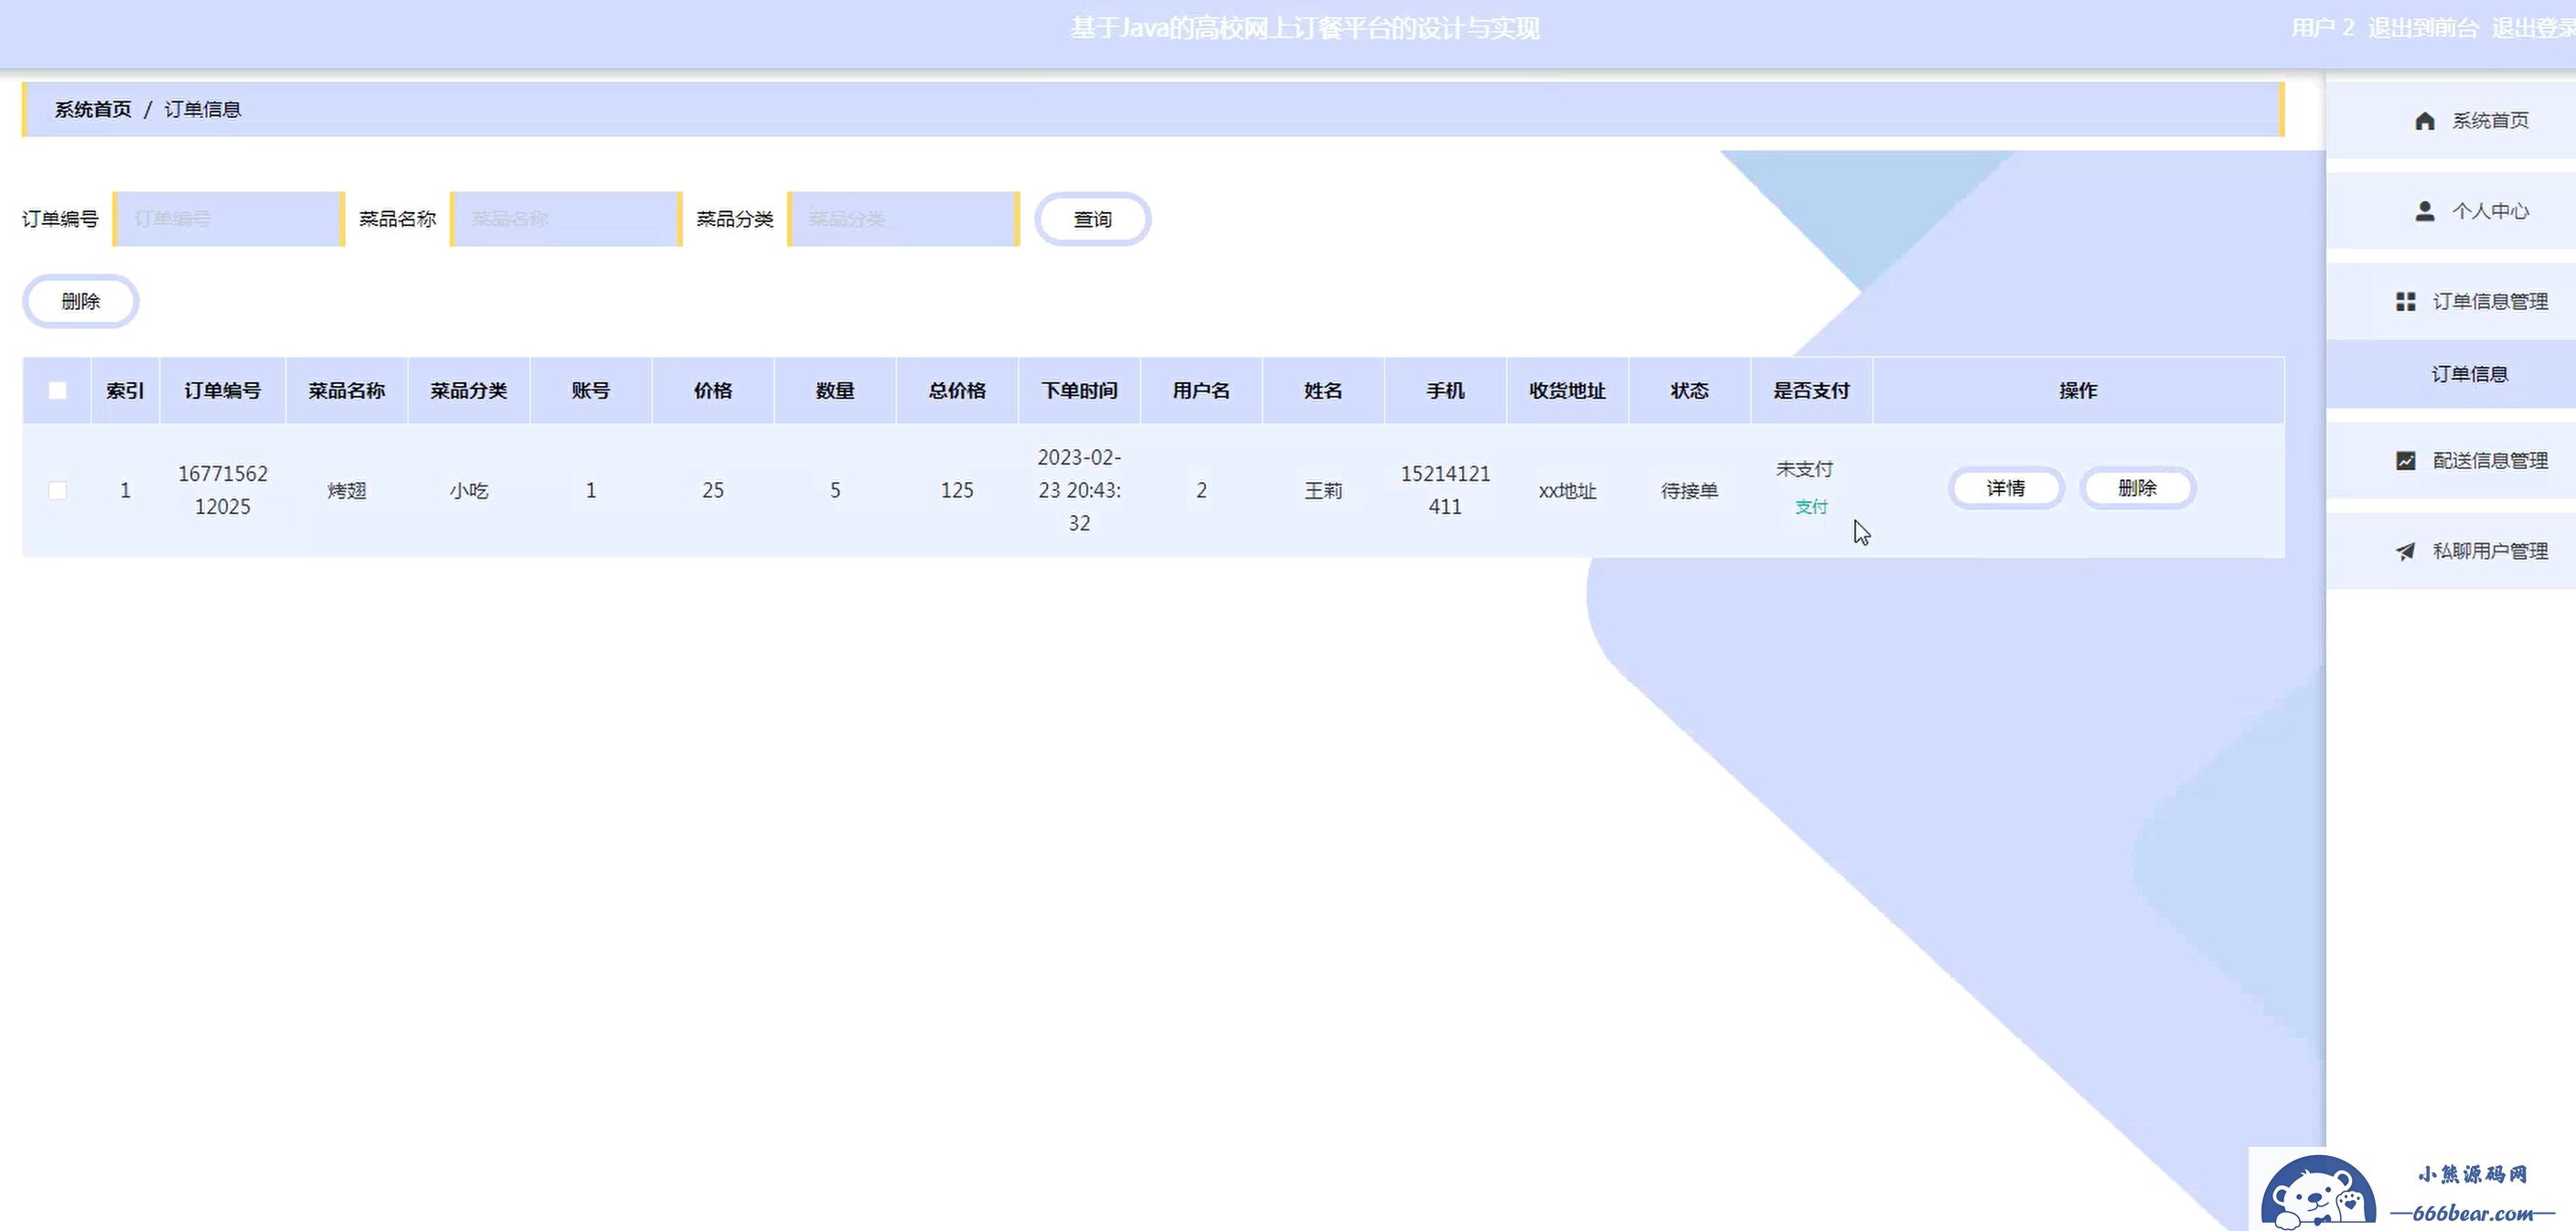Screen dimensions: 2576x1231
Task: Click the 小吃 category cell
Action: pyautogui.click(x=469, y=491)
